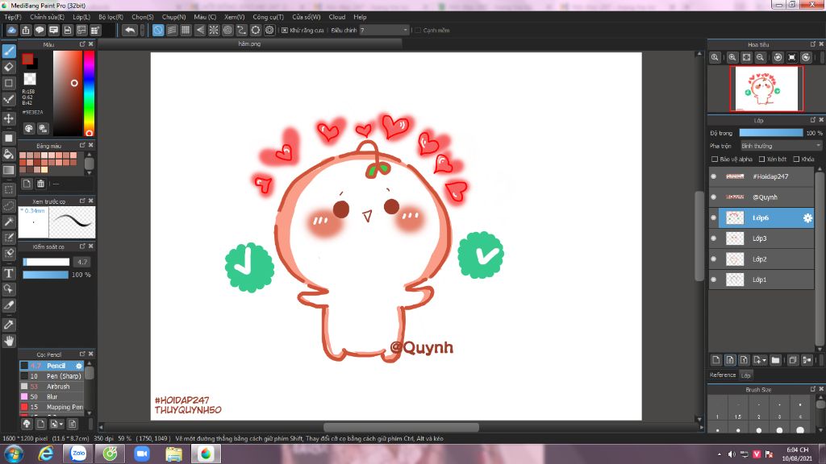This screenshot has width=826, height=464.
Task: Open Pha trộn blend mode dropdown
Action: [781, 146]
